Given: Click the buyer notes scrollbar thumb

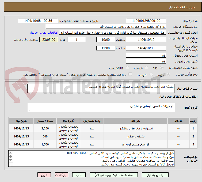Looking at the screenshot, I should pos(10,156).
